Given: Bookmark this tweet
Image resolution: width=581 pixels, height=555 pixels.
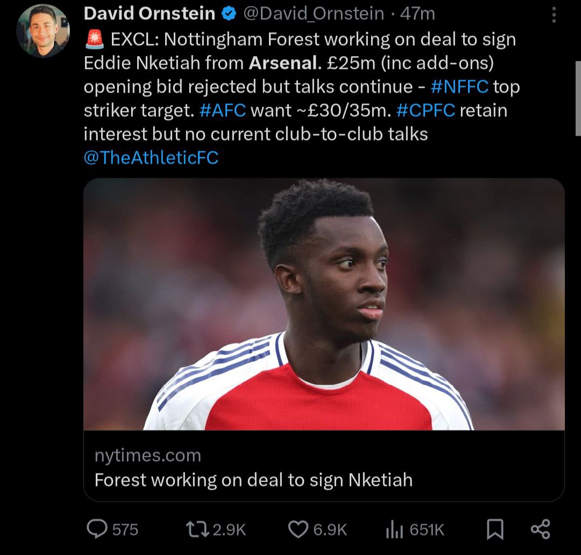Looking at the screenshot, I should point(494,529).
